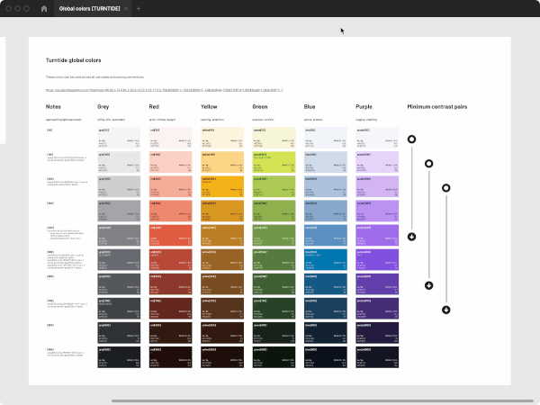Select the 'Green' column heading
This screenshot has height=405, width=540.
click(x=260, y=107)
